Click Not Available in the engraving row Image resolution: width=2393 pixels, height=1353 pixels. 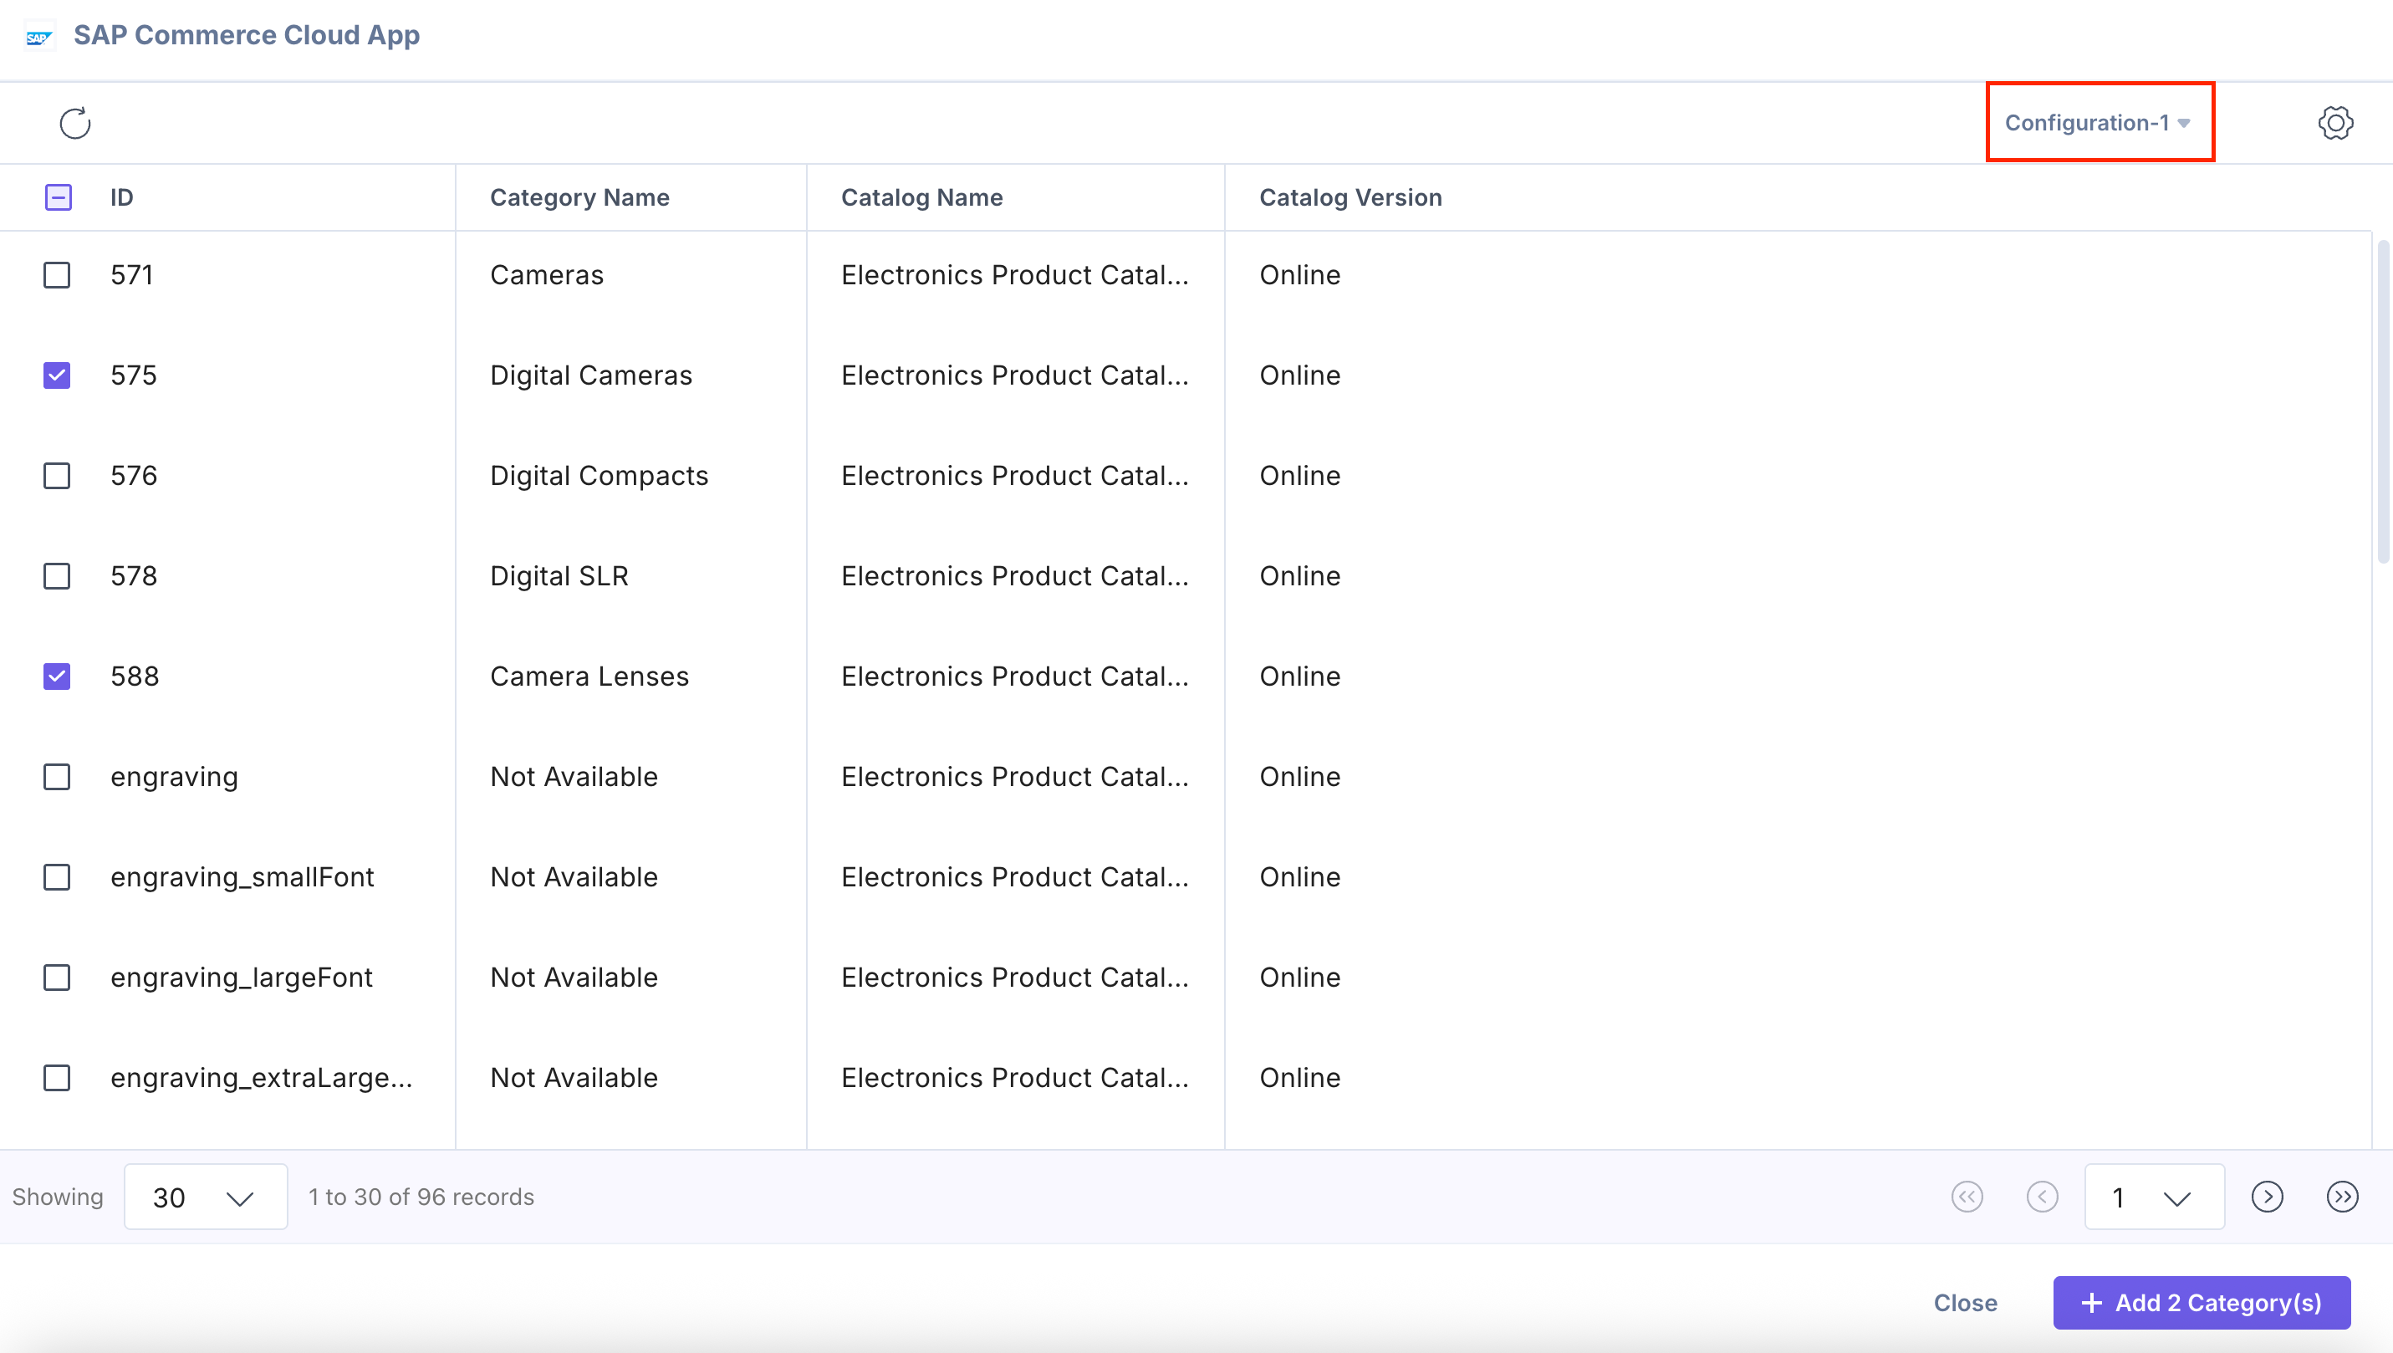574,777
